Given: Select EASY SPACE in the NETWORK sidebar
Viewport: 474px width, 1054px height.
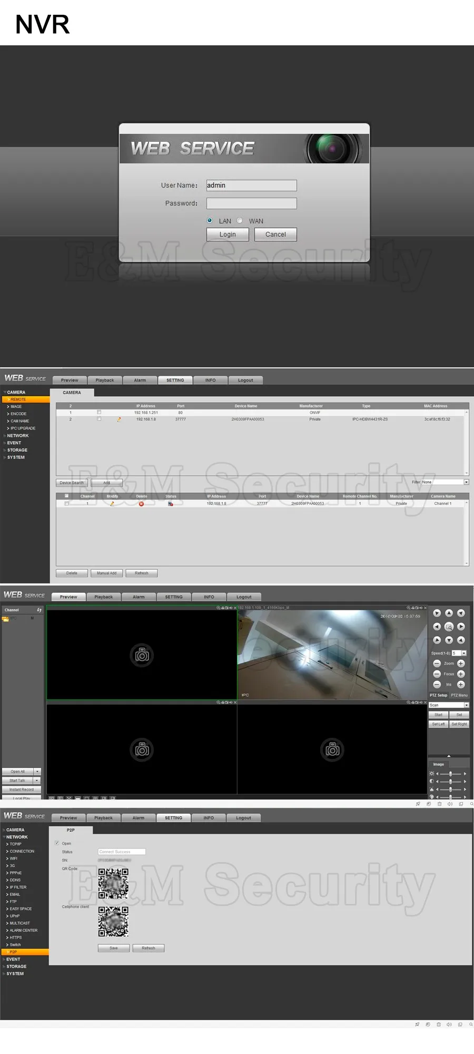Looking at the screenshot, I should tap(21, 909).
